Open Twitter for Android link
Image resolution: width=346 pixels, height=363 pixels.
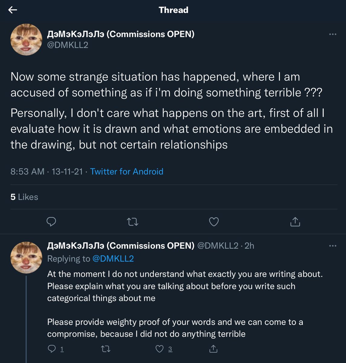pos(127,172)
